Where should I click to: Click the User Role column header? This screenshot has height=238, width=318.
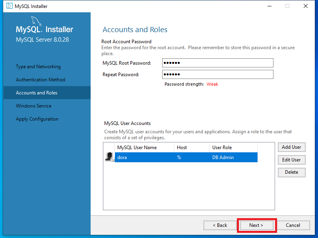tap(233, 148)
